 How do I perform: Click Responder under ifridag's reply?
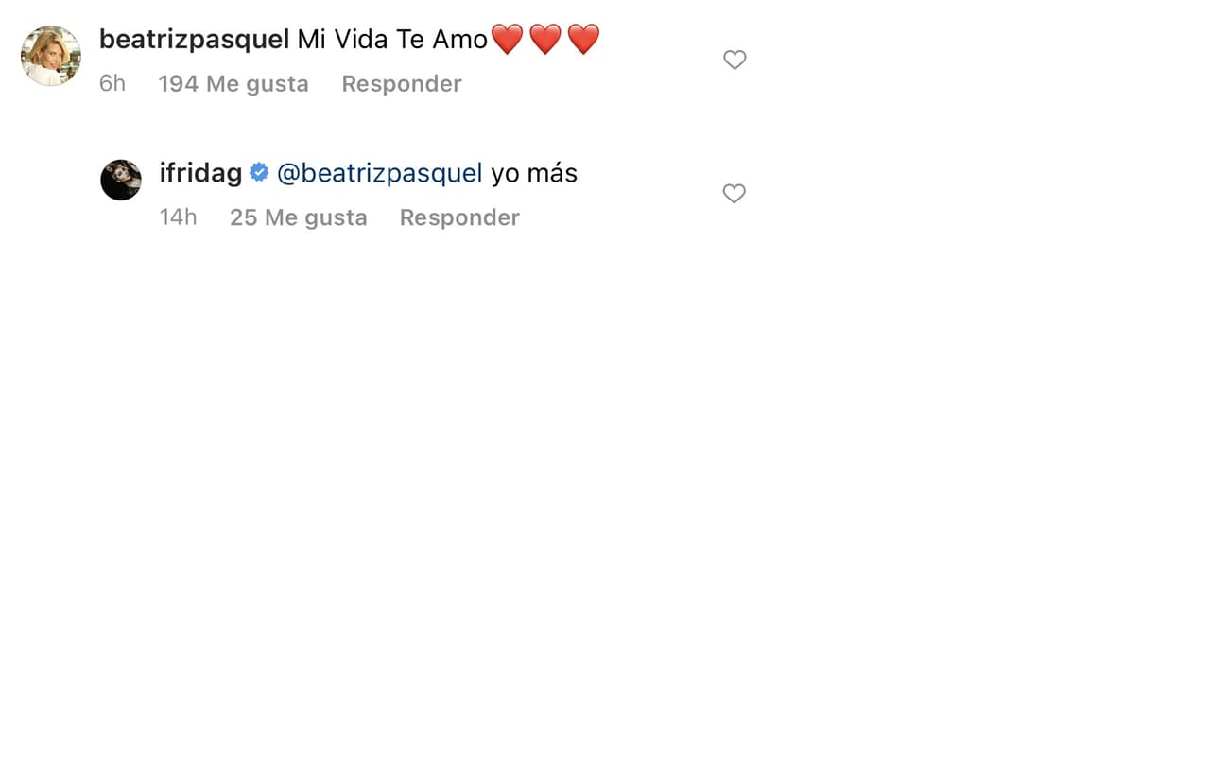[459, 217]
